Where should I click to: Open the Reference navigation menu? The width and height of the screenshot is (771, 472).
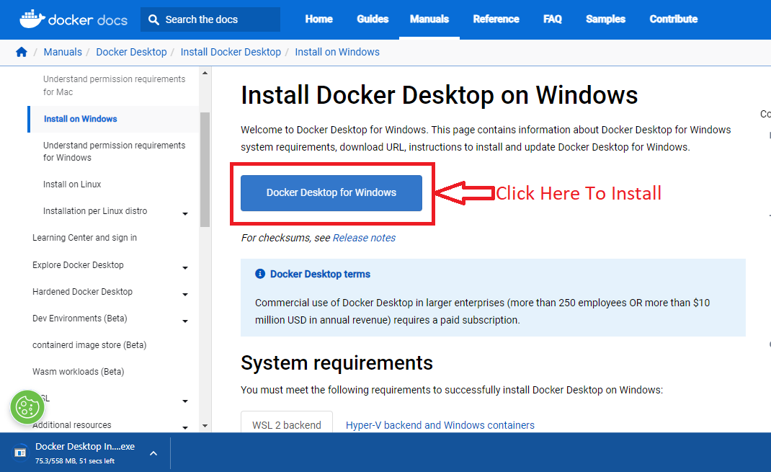(496, 19)
